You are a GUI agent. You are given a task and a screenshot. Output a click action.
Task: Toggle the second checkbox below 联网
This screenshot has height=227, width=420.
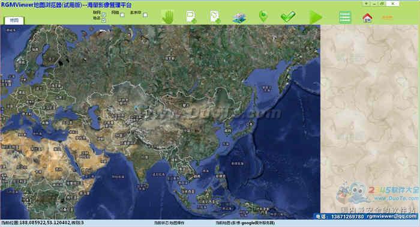[x=104, y=20]
